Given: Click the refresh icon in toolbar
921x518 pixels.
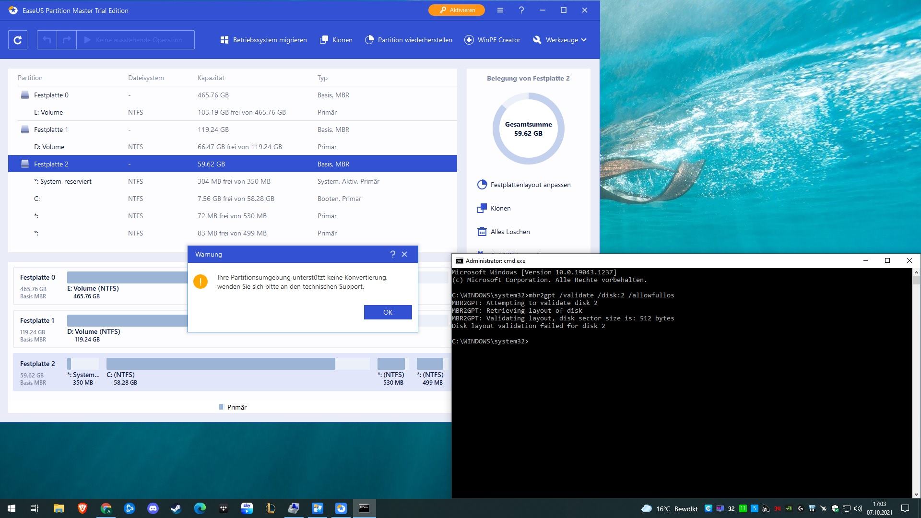Looking at the screenshot, I should tap(18, 40).
